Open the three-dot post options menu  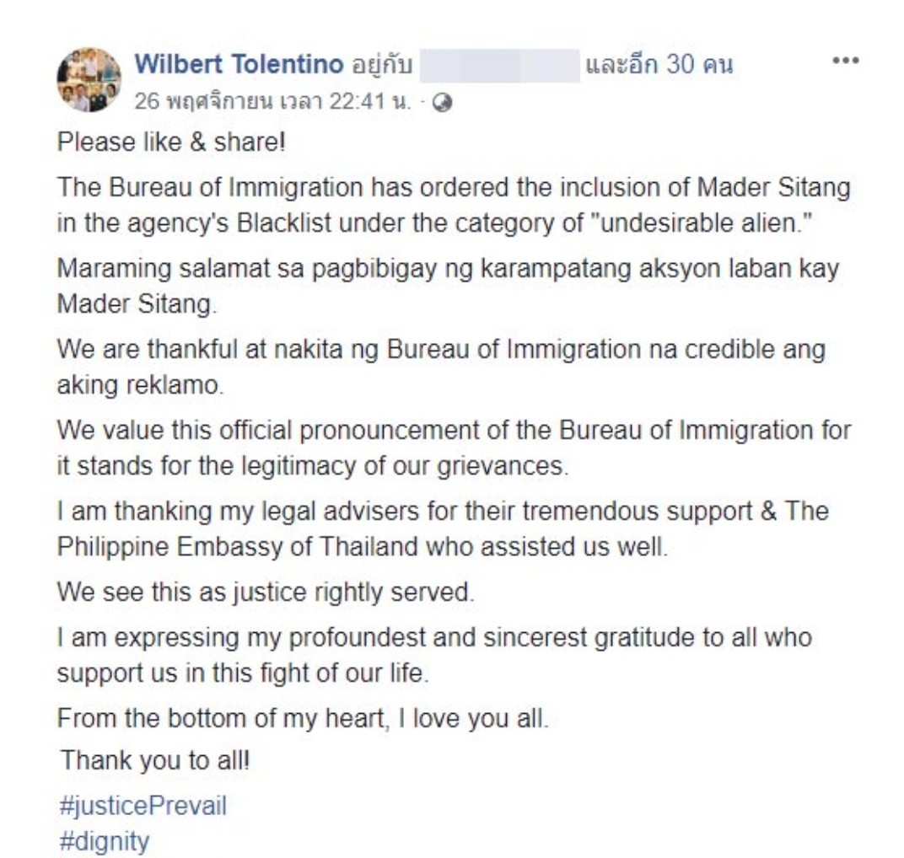(845, 60)
